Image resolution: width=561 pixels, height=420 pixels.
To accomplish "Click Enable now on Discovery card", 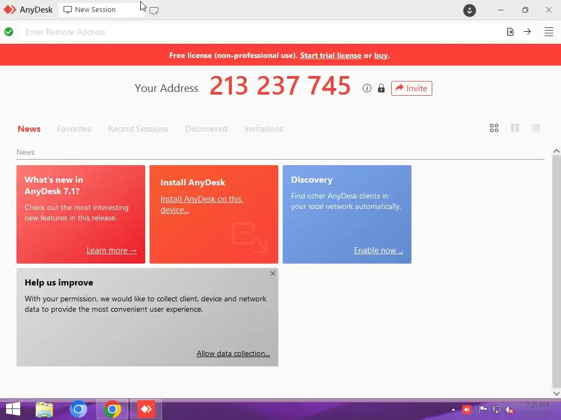I will pyautogui.click(x=379, y=250).
